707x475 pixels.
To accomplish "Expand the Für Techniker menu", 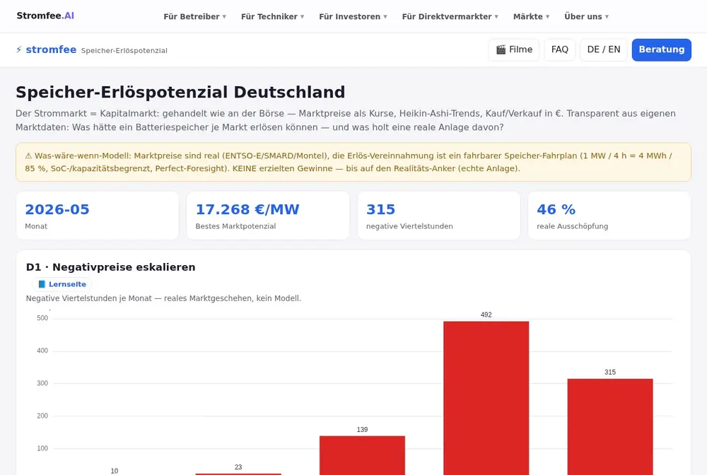I will pyautogui.click(x=272, y=17).
